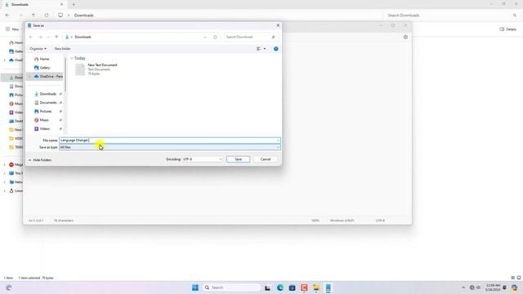This screenshot has width=523, height=294.
Task: Select the Downloads tab in File Explorer
Action: [x=34, y=4]
